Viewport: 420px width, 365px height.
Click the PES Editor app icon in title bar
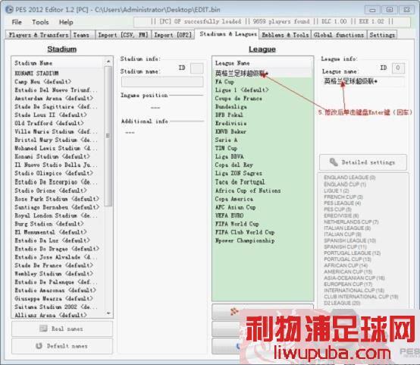[x=9, y=10]
